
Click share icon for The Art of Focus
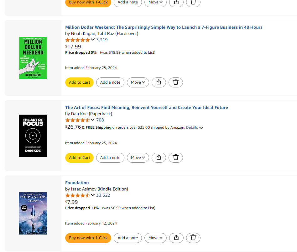pyautogui.click(x=159, y=158)
